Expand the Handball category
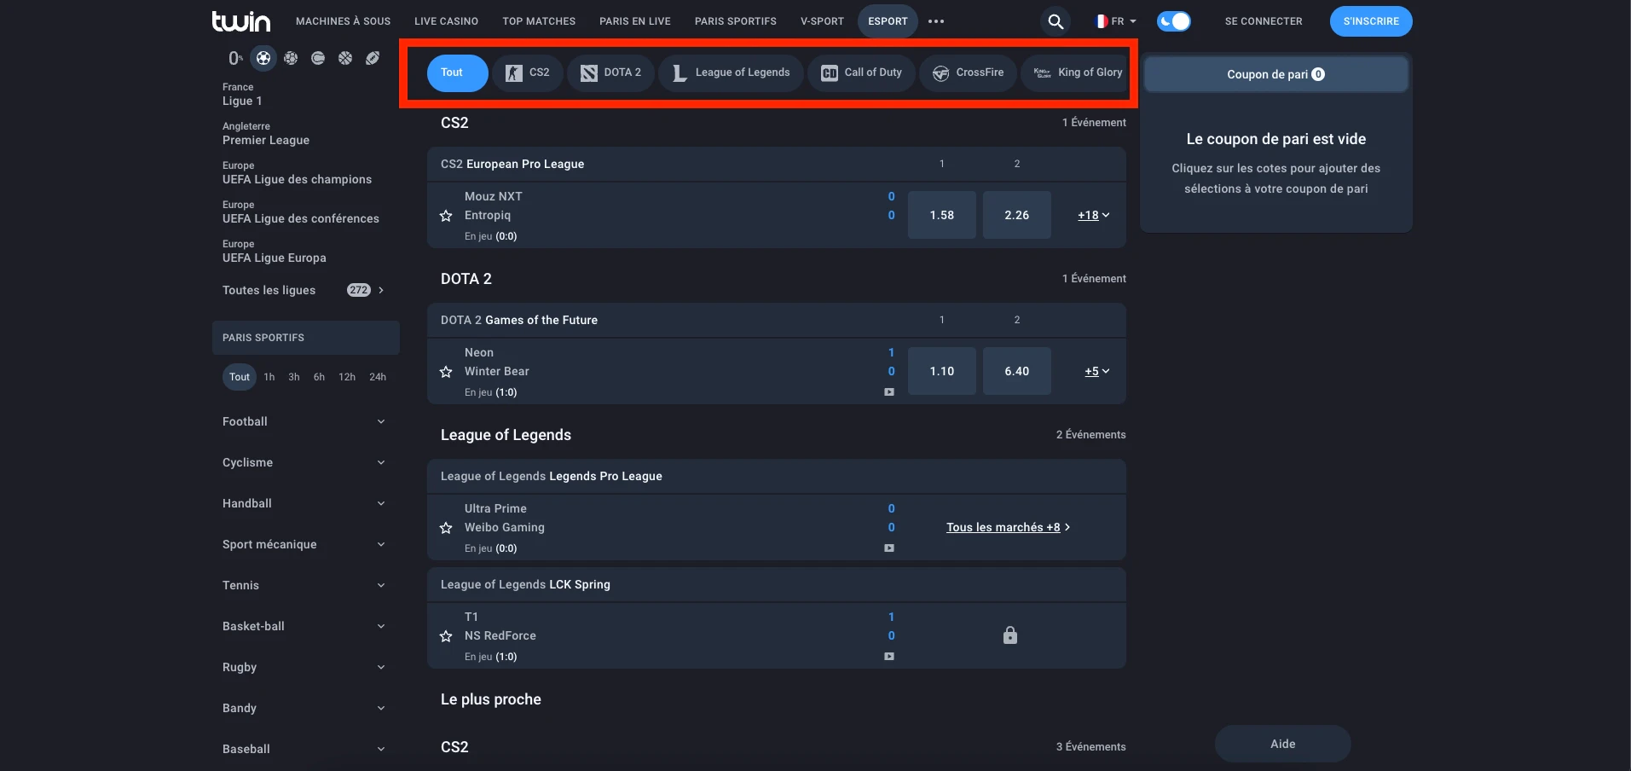The image size is (1631, 771). pos(304,503)
